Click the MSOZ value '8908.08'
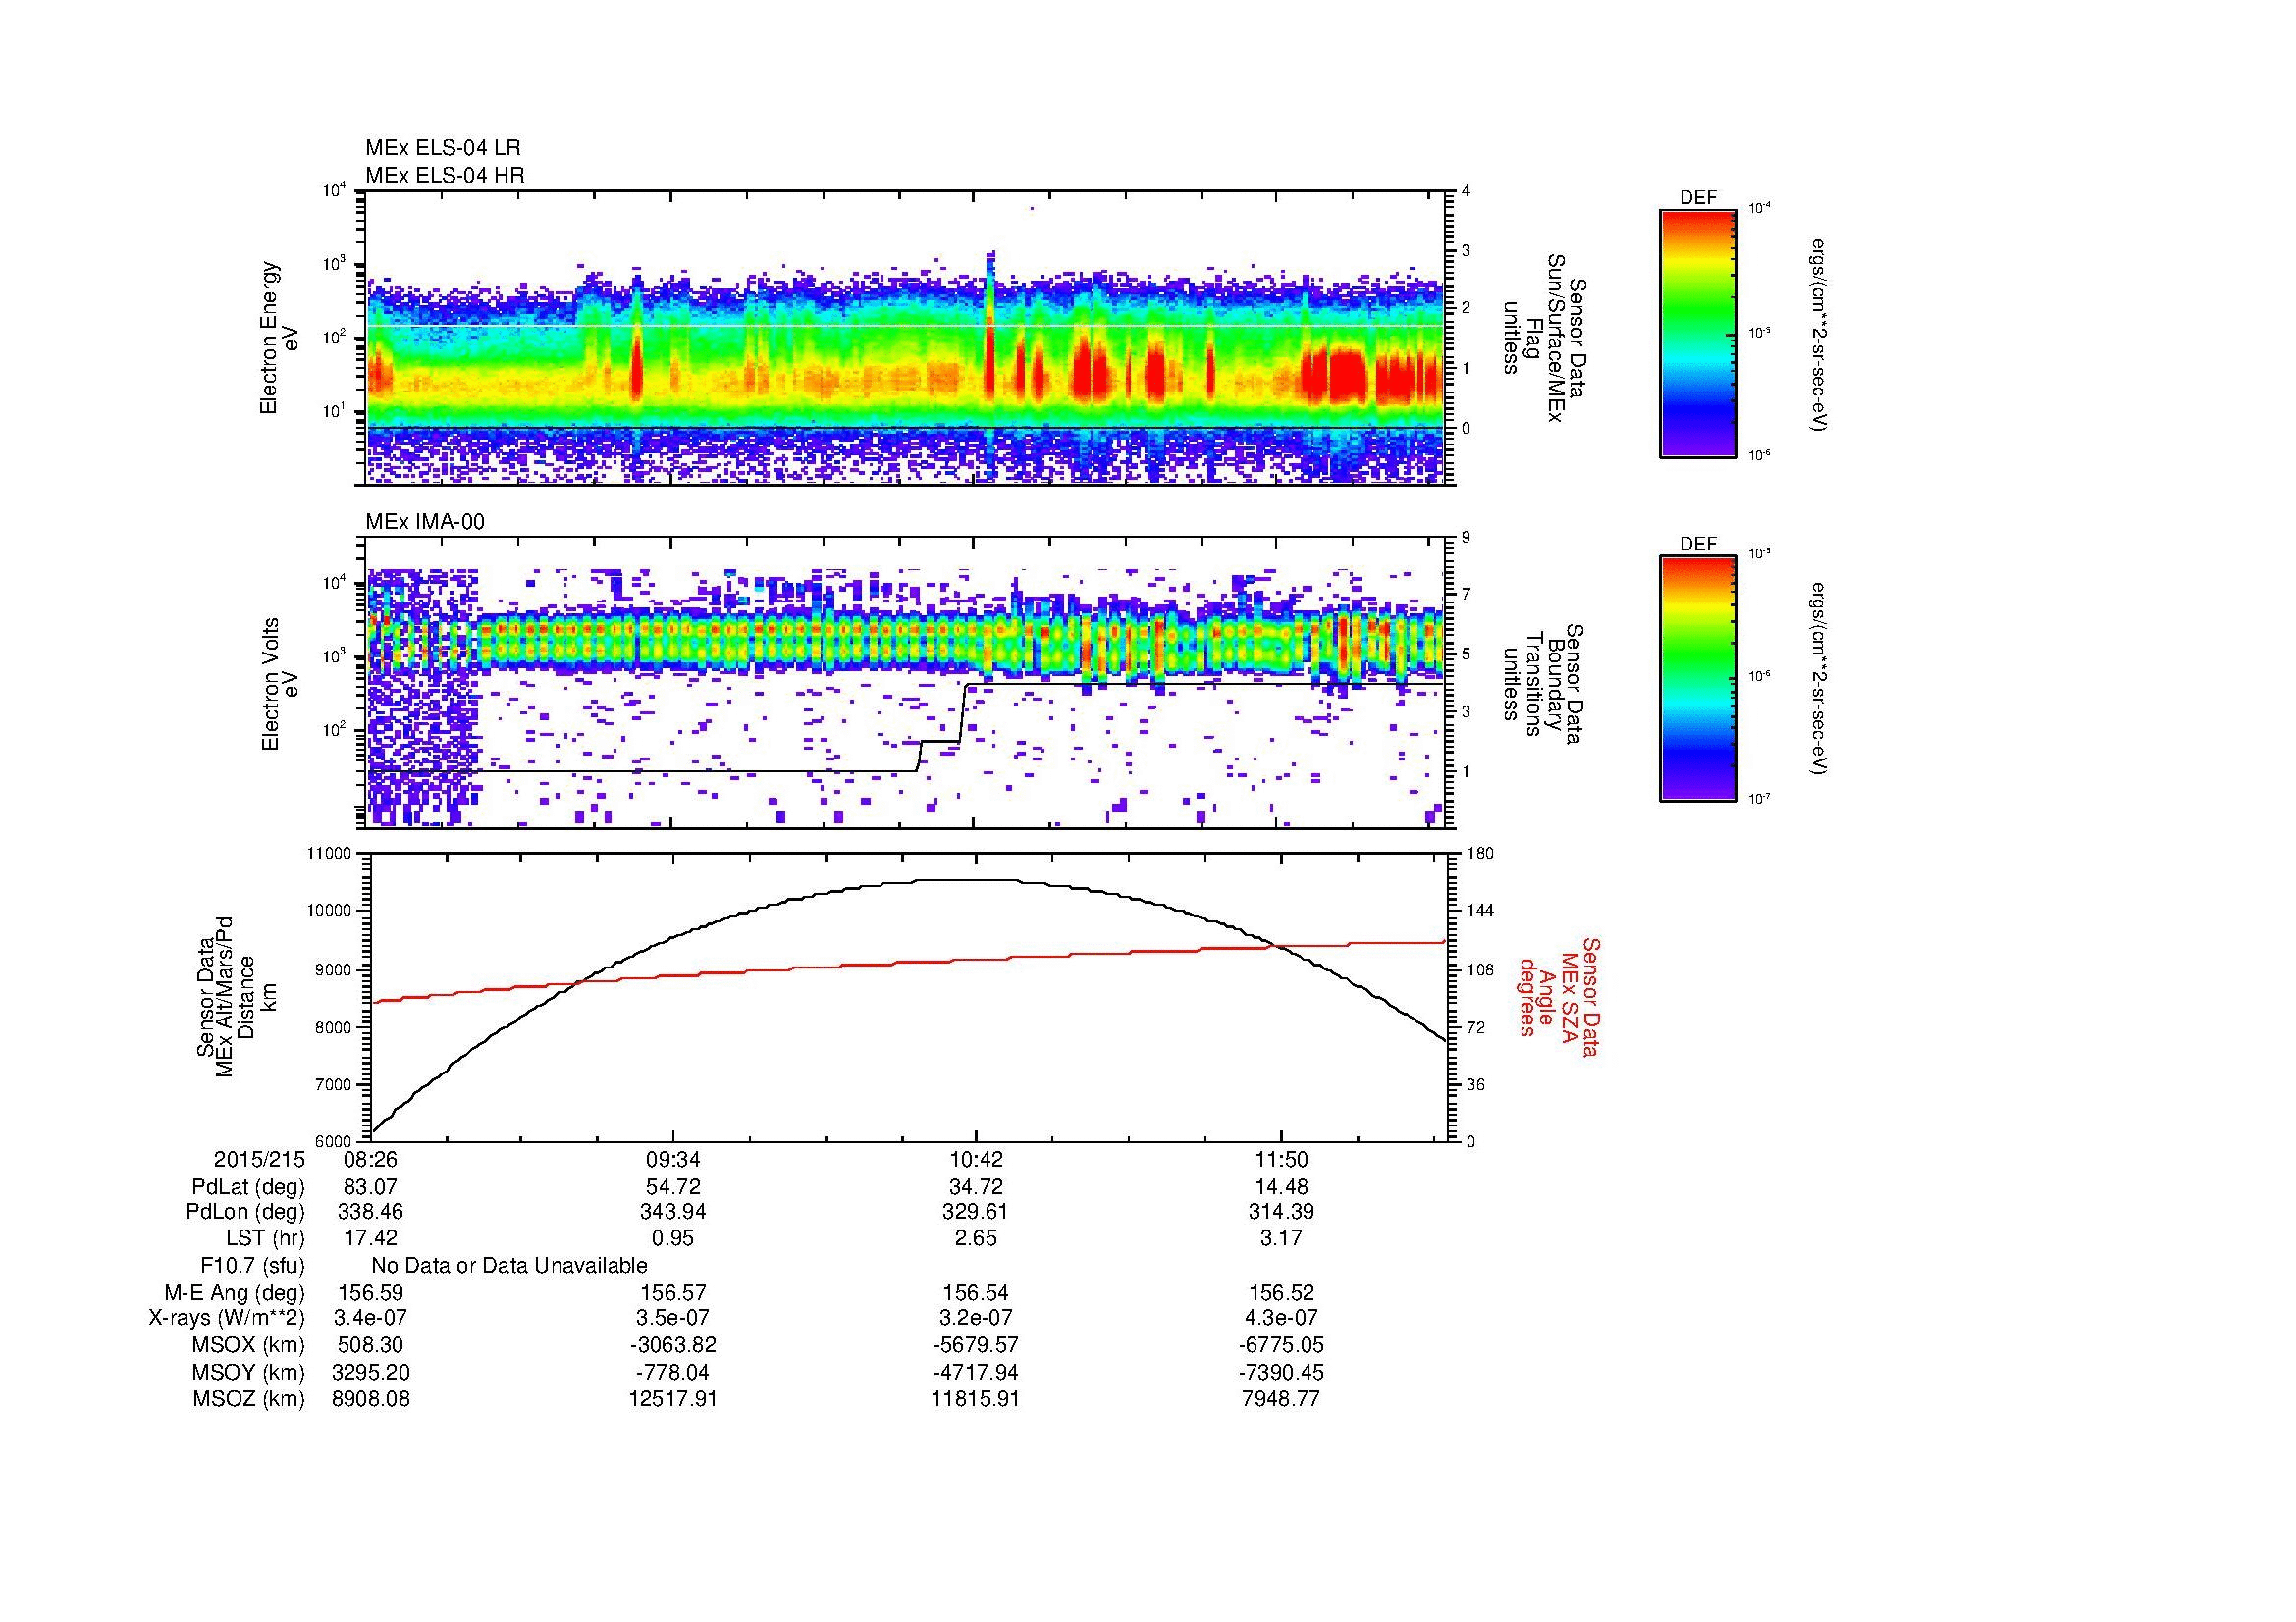Image resolution: width=2296 pixels, height=1622 pixels. click(371, 1399)
